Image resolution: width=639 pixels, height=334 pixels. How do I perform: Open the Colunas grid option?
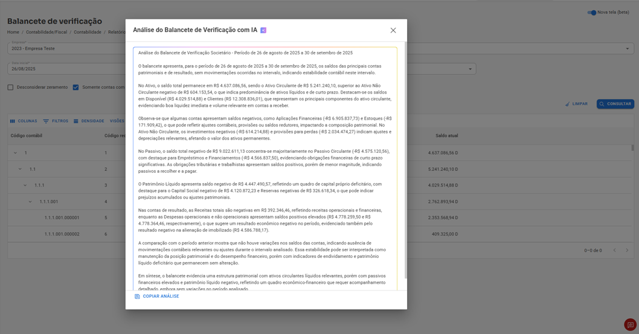[x=24, y=121]
